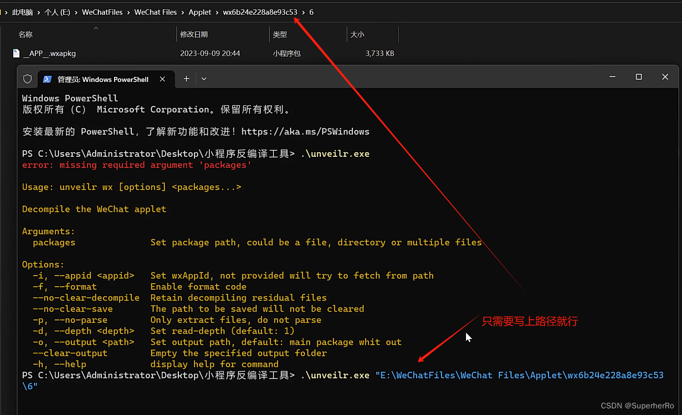
Task: Close the PowerShell window
Action: (665, 77)
